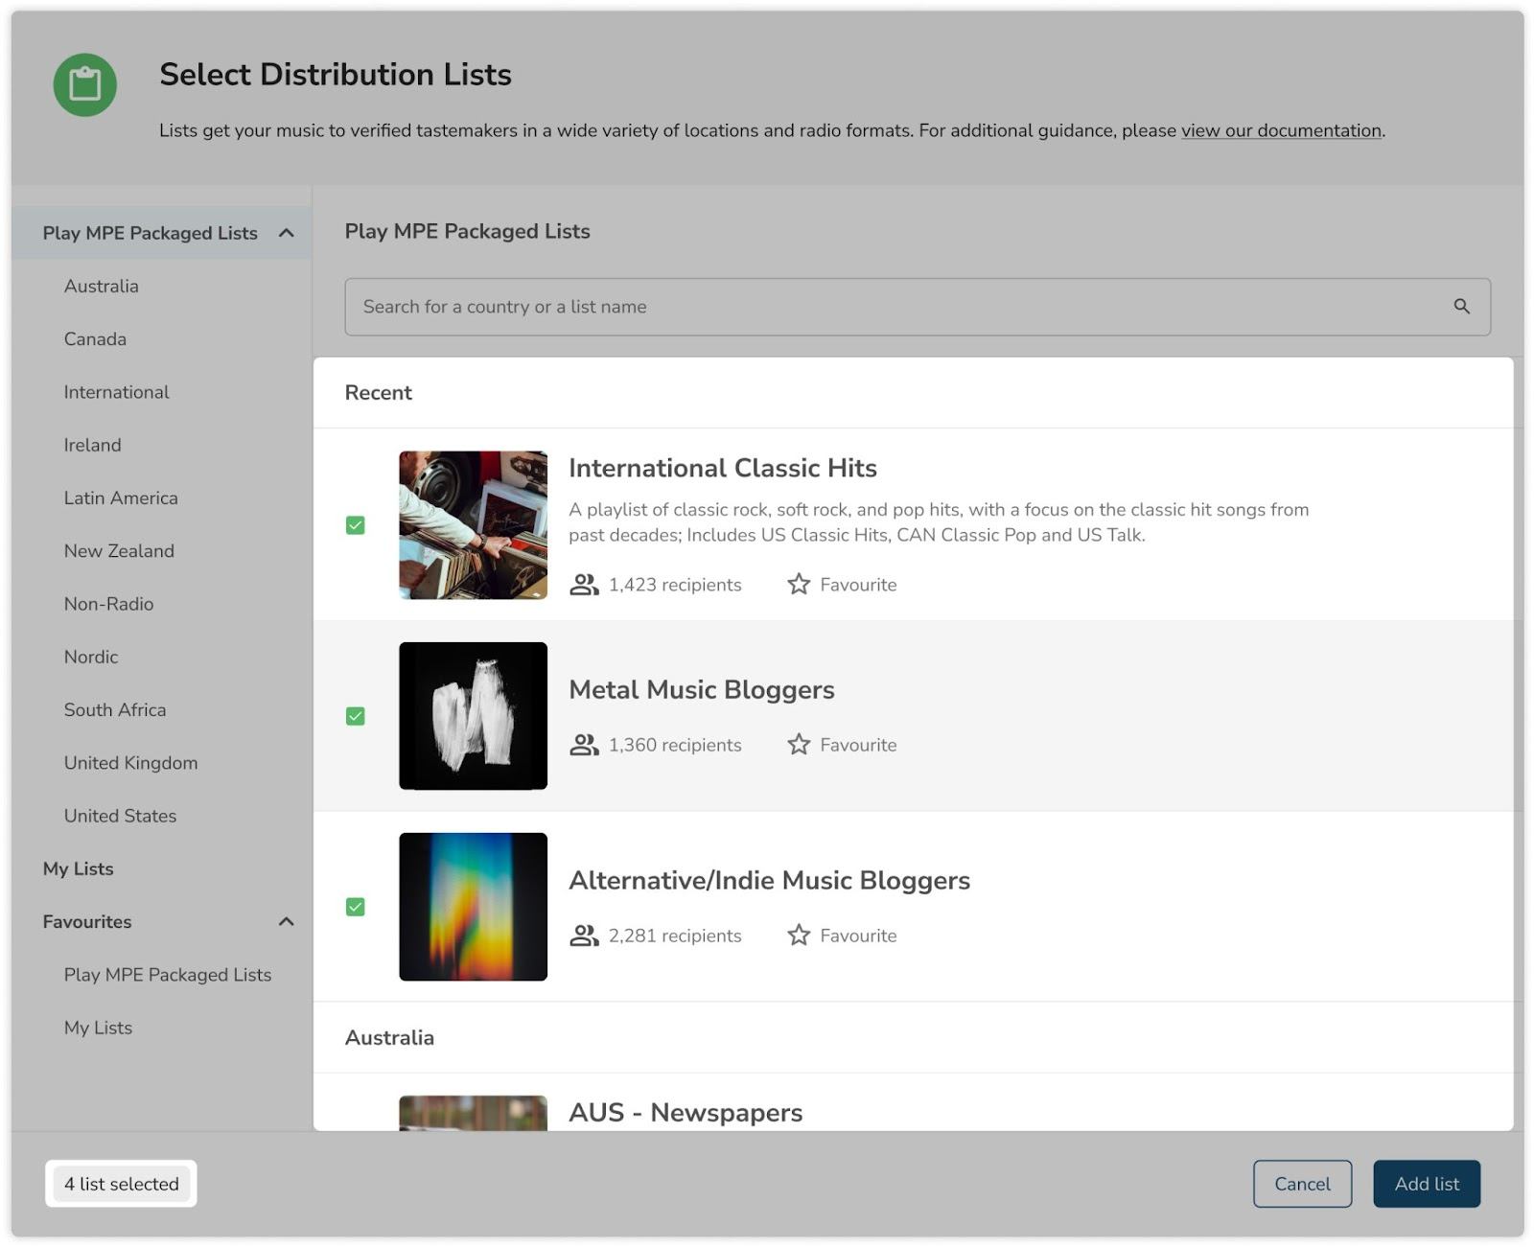Screen dimensions: 1534x1248
Task: Click the 2,281 recipients text
Action: [675, 936]
